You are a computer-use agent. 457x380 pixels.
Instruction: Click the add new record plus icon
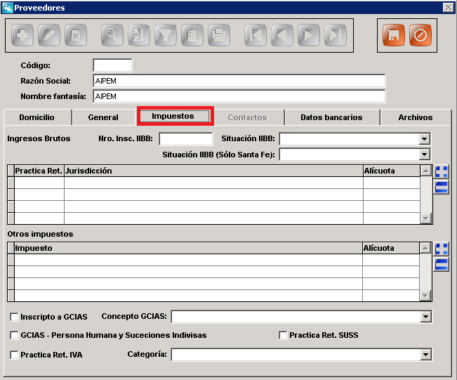click(22, 35)
